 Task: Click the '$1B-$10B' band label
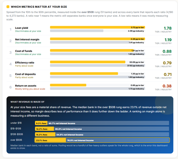pos(16,129)
